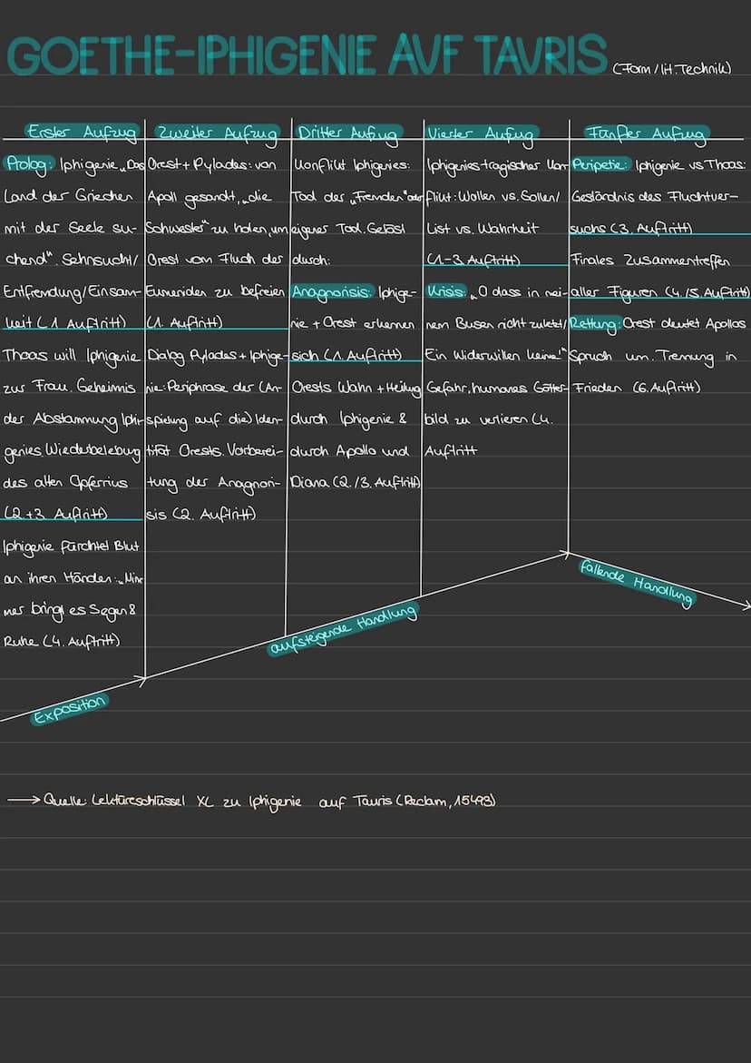Click the line "suchs (3. Auftritt)"
Screen dimensions: 751x1063
(632, 229)
